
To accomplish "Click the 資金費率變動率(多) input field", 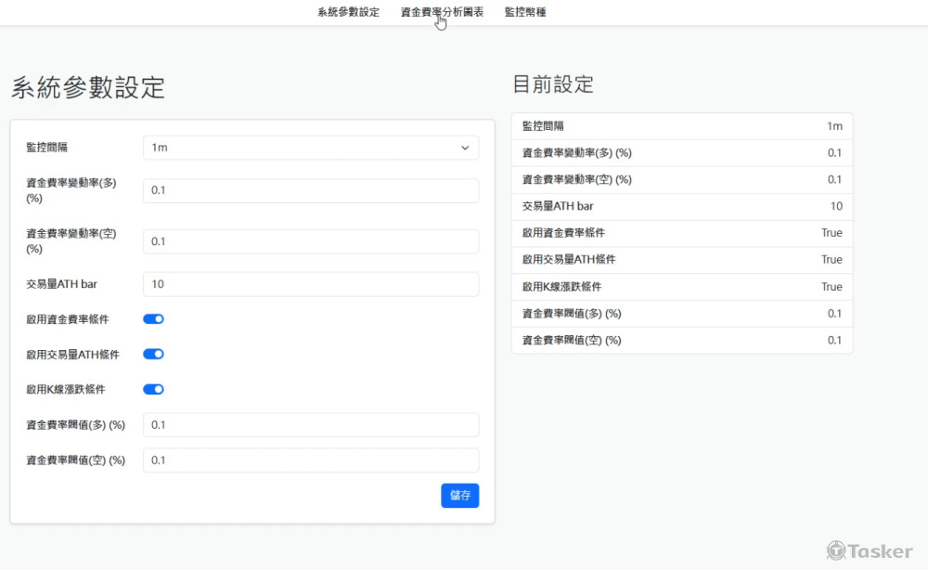I will click(311, 190).
